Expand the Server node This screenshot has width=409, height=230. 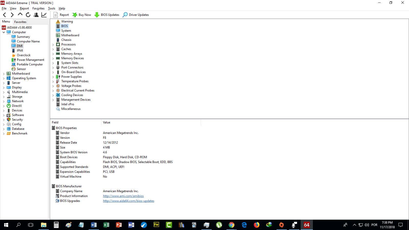point(4,83)
